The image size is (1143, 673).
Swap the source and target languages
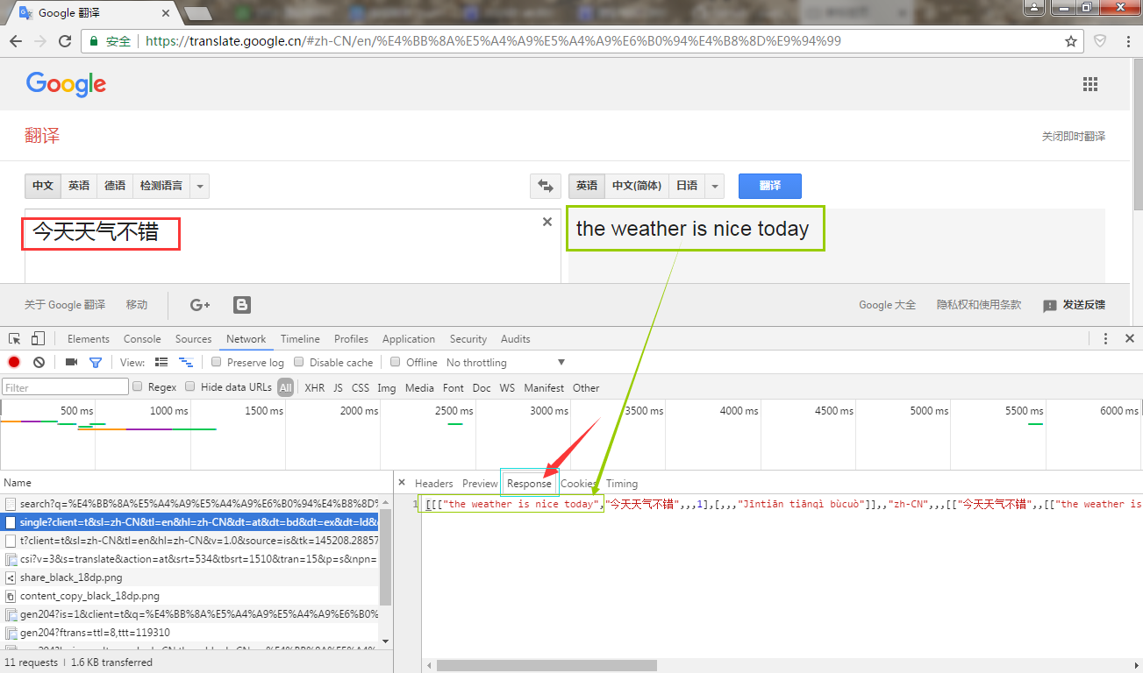(x=546, y=186)
